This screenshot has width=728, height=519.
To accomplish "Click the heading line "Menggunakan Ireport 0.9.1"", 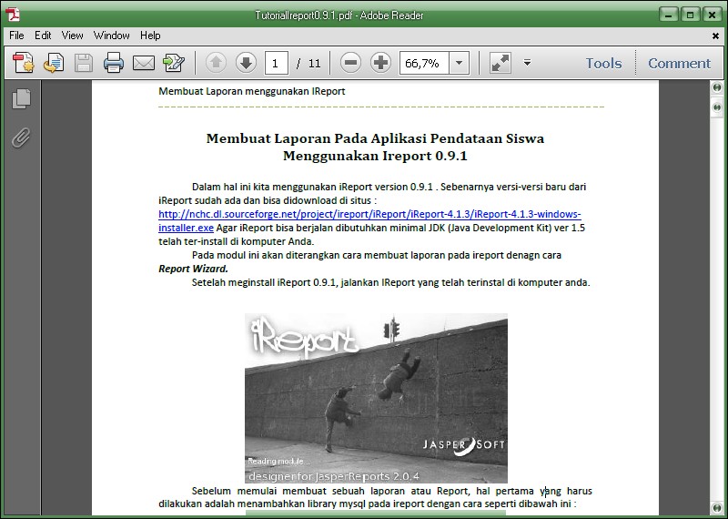I will point(375,156).
